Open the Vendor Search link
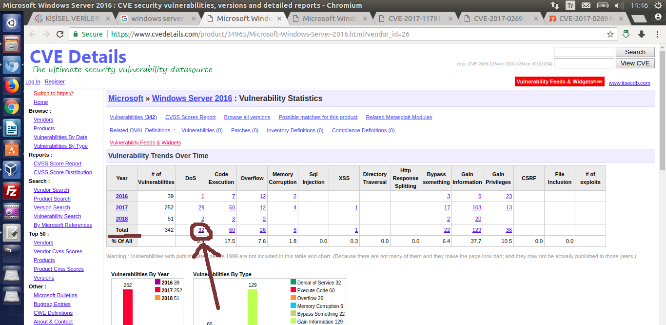The width and height of the screenshot is (666, 325). [51, 190]
